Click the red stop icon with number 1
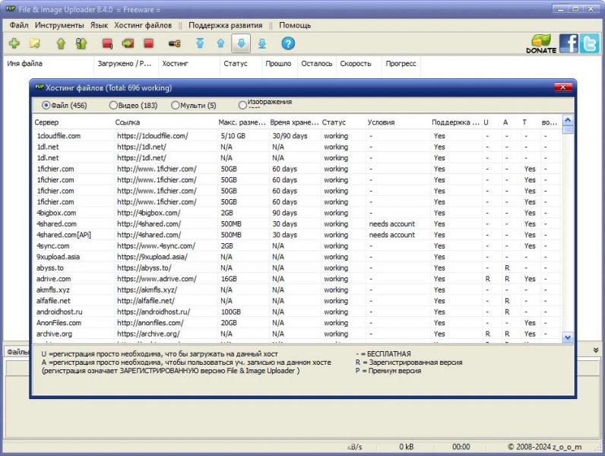 108,43
